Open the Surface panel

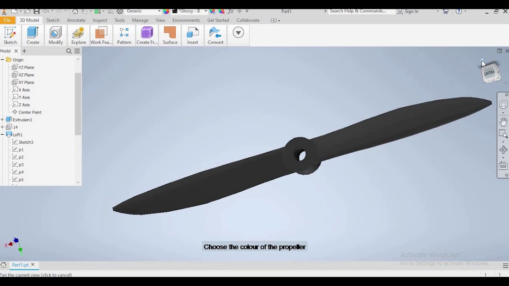click(170, 35)
